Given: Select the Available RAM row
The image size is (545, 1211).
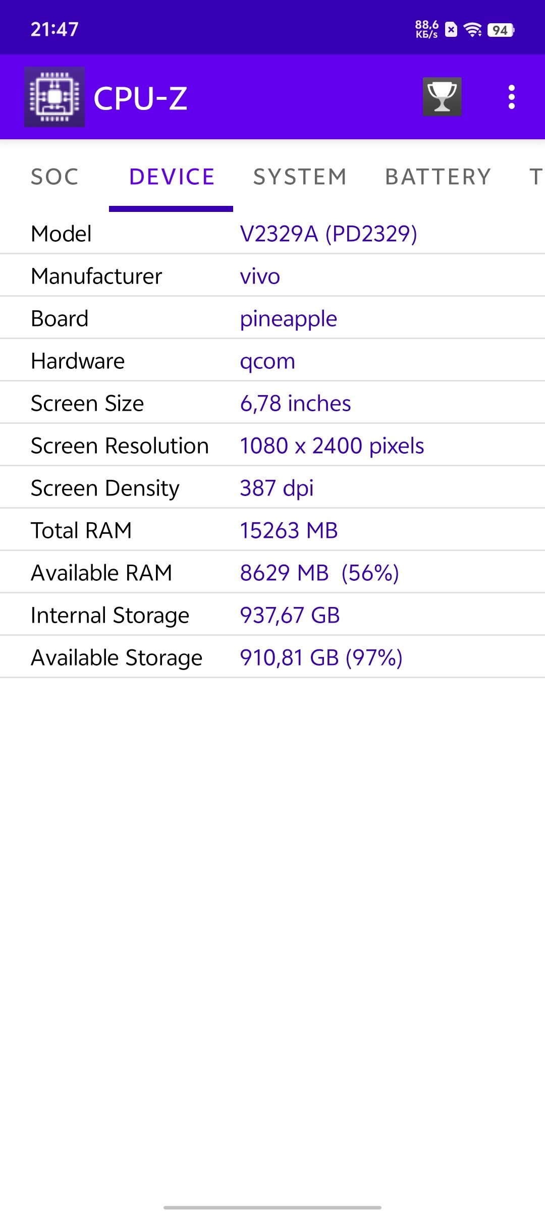Looking at the screenshot, I should (272, 573).
